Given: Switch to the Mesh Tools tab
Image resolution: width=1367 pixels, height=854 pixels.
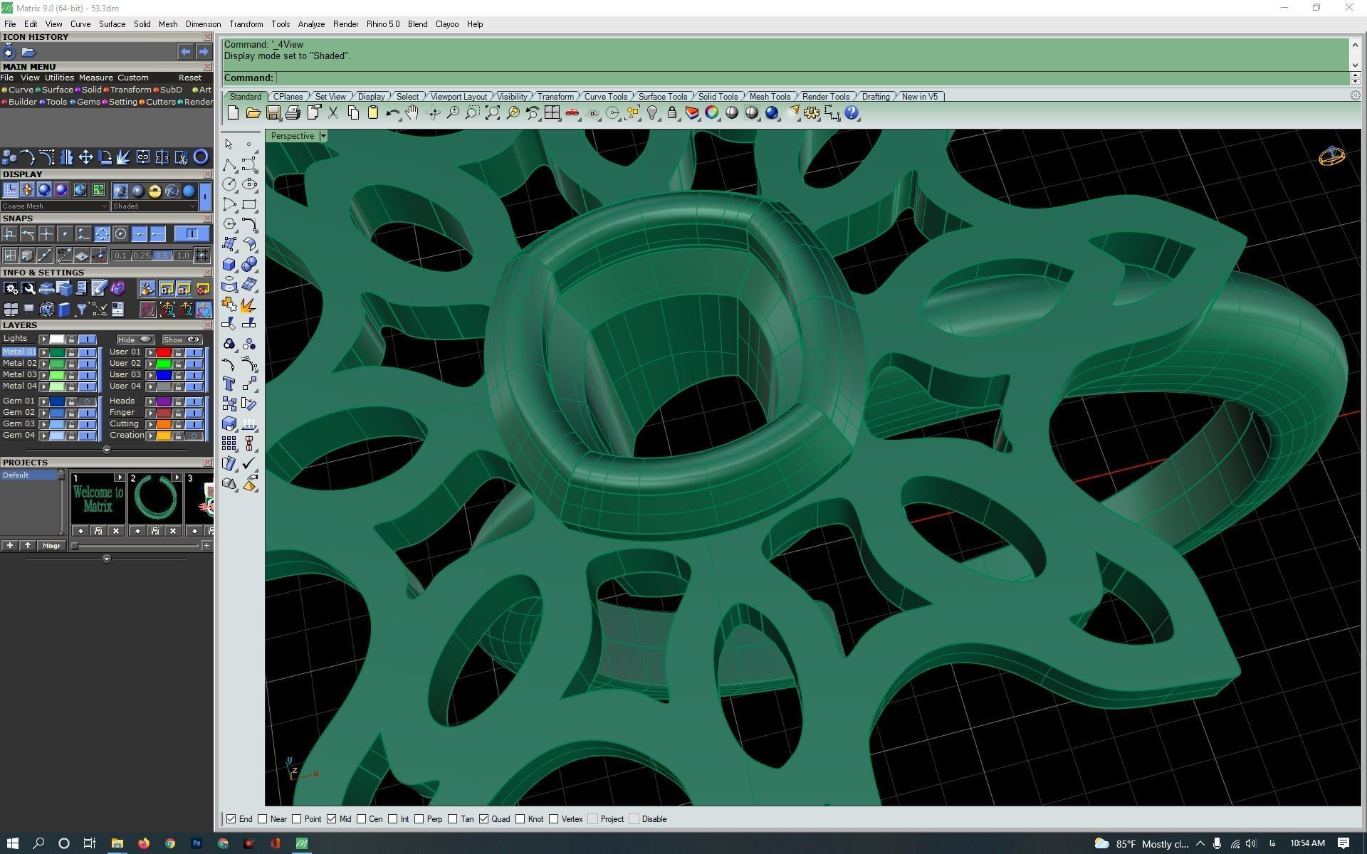Looking at the screenshot, I should point(770,97).
